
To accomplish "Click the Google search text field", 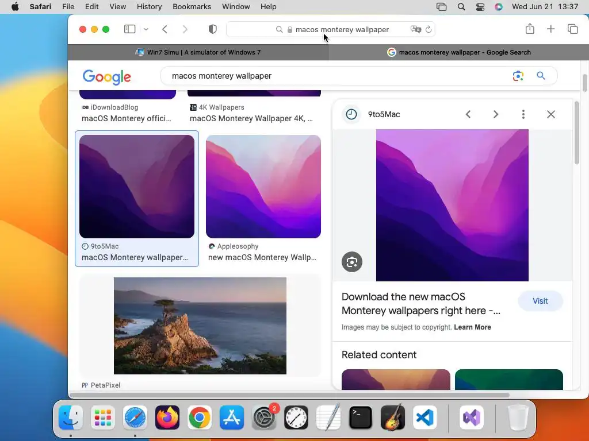I will pos(338,76).
